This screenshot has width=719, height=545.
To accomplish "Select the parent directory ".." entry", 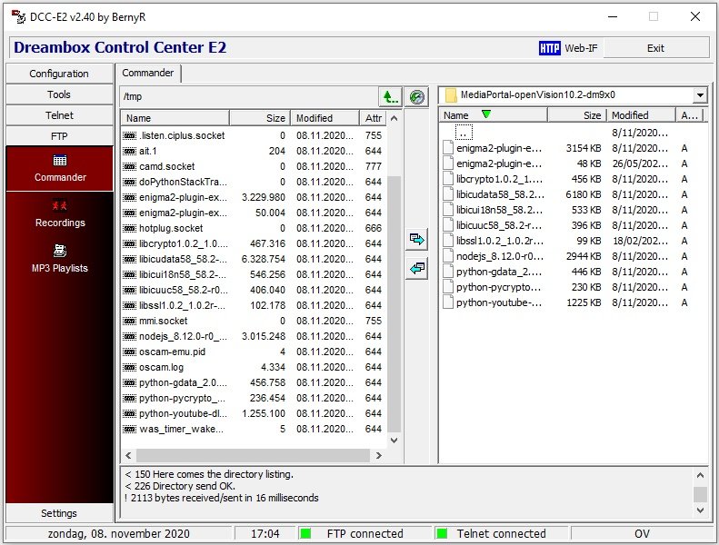I will (x=464, y=132).
